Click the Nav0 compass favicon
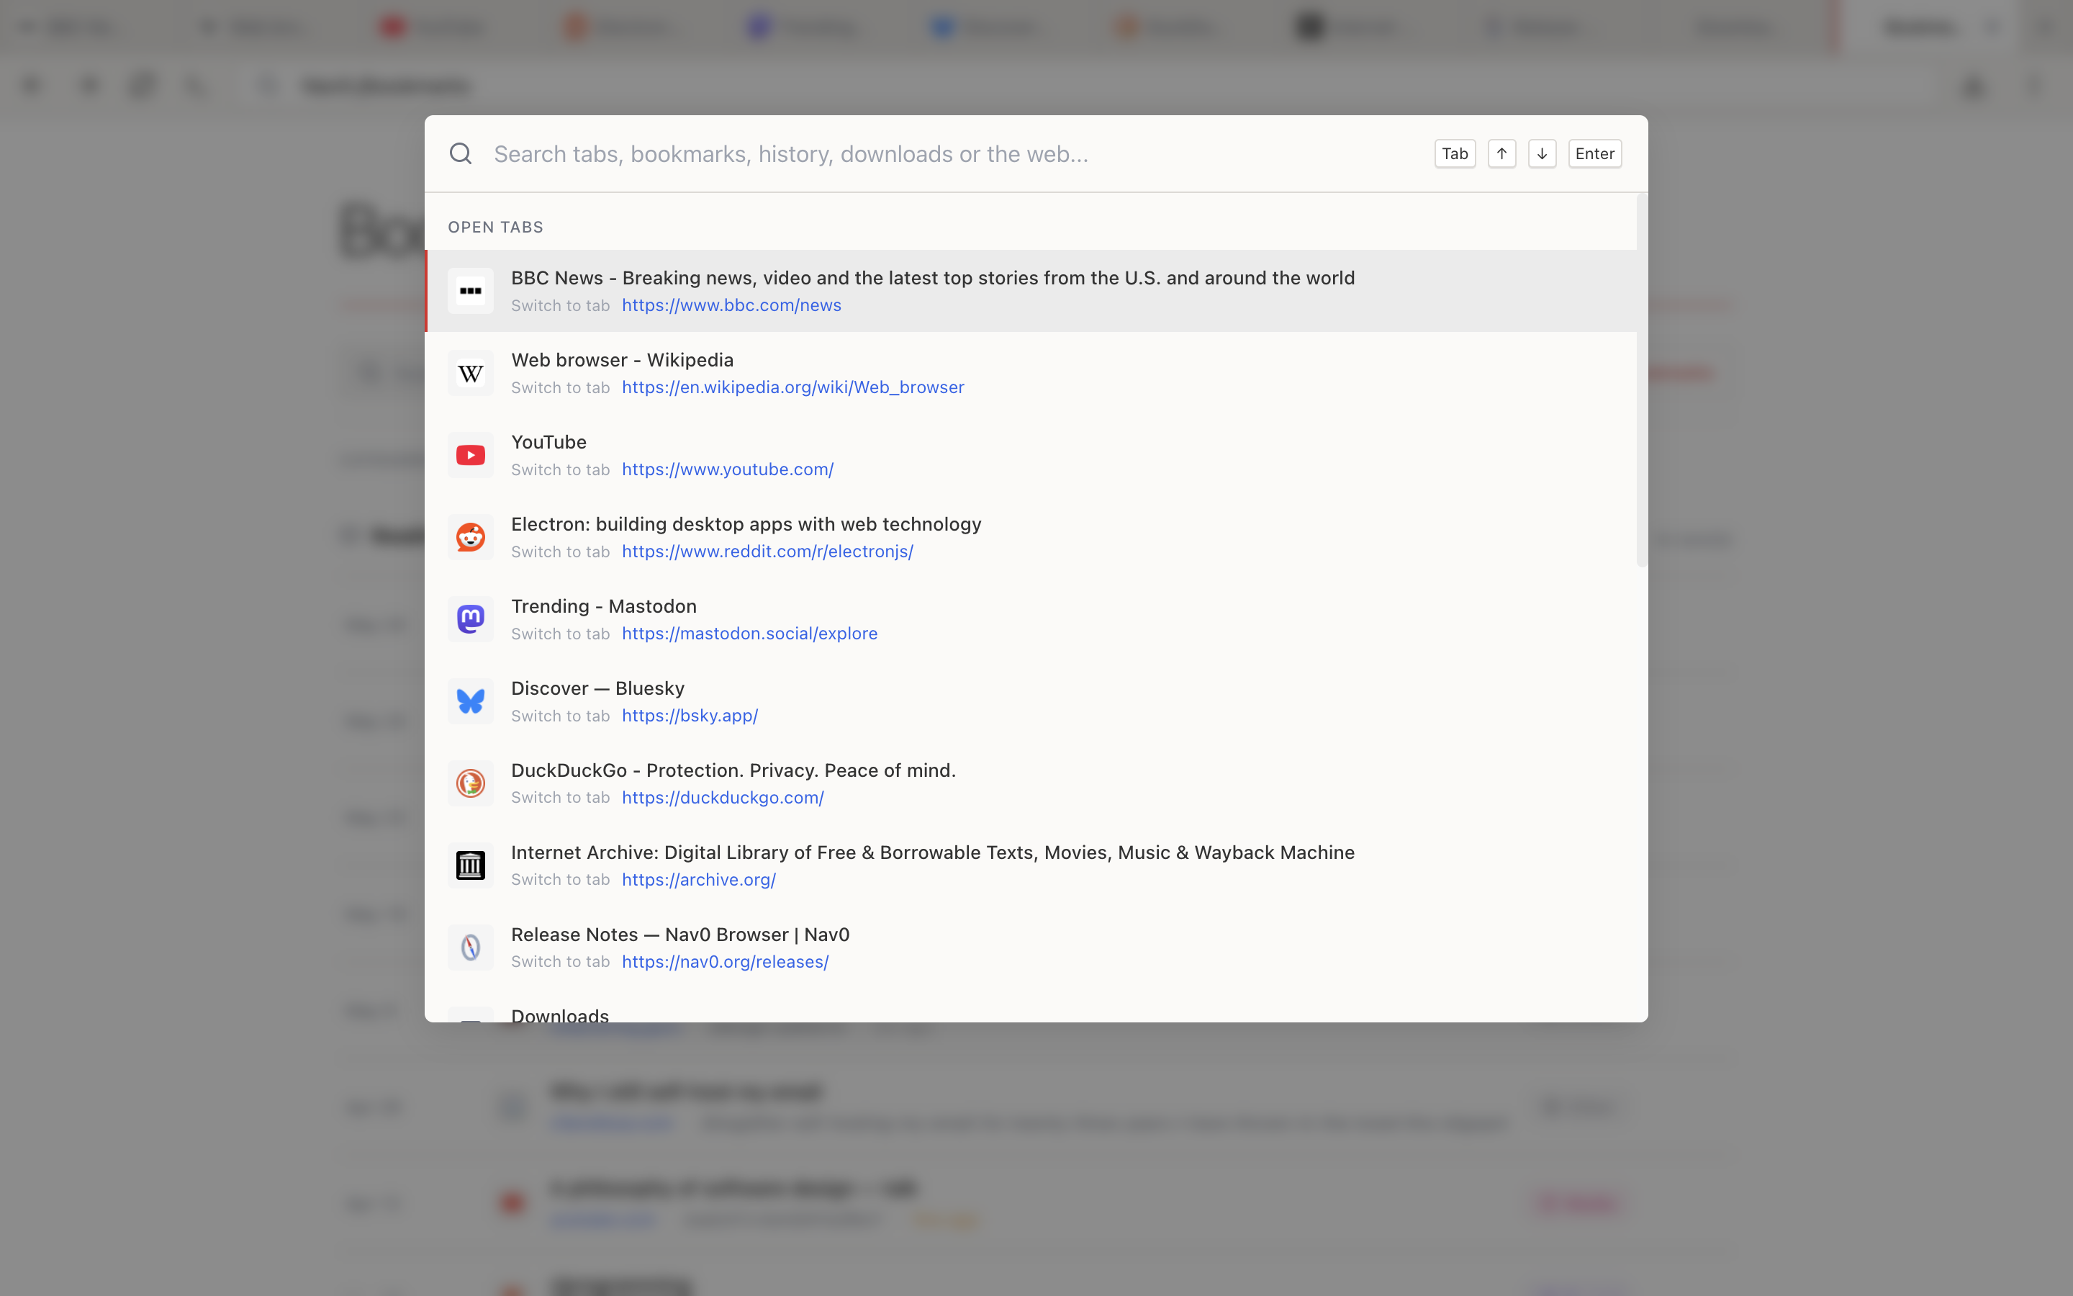The width and height of the screenshot is (2073, 1296). point(470,947)
